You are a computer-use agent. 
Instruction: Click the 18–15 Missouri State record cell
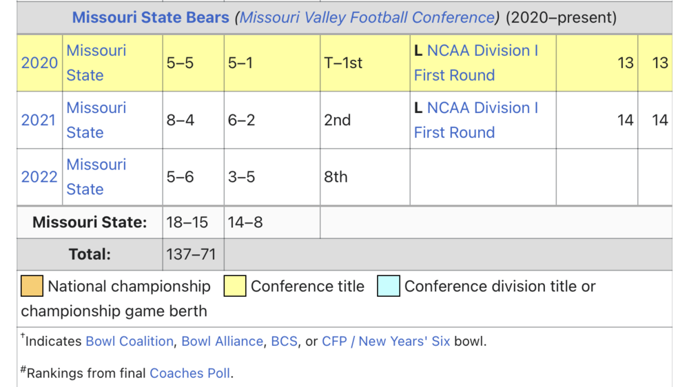tap(187, 222)
